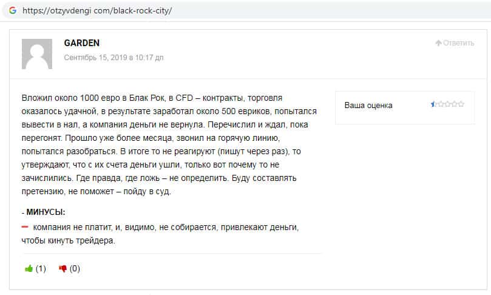Click the reply arrow icon beside Ответить
Screen dimensions: 491x295
click(x=438, y=43)
